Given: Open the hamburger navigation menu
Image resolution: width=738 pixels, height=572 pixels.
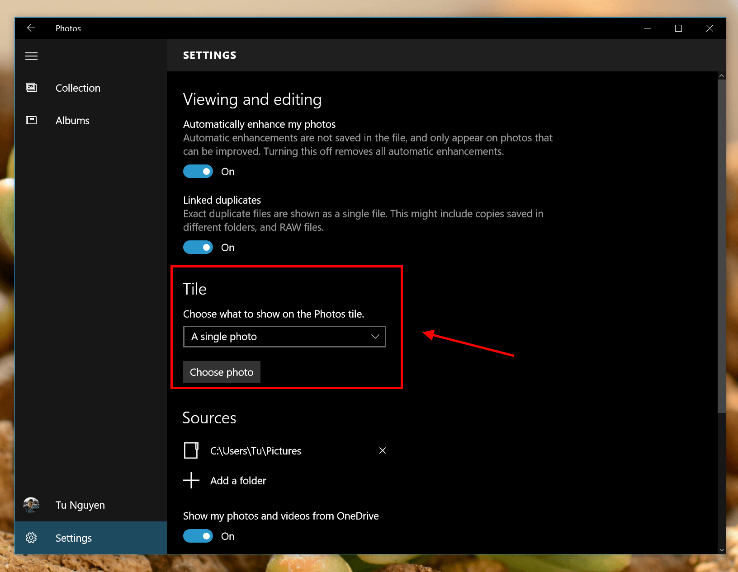Looking at the screenshot, I should (31, 56).
